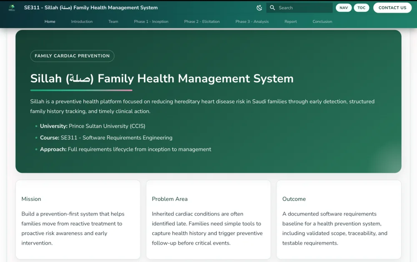Viewport: 417px width, 262px height.
Task: Select the Outcome card heading
Action: [x=294, y=199]
